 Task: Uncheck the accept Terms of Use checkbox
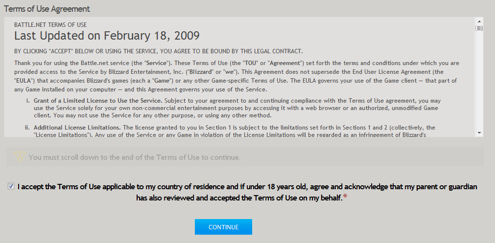[11, 186]
